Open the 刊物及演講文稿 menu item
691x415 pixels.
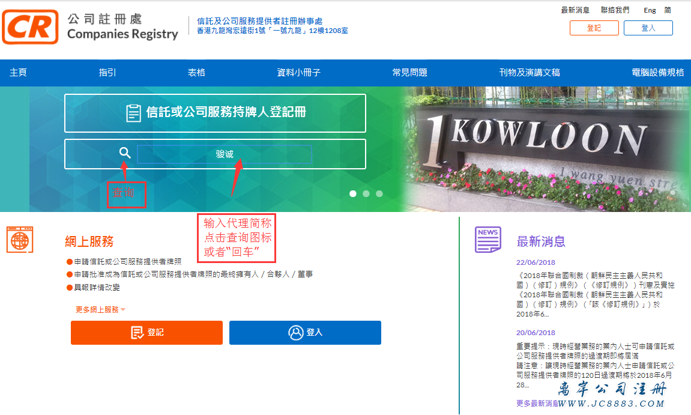coord(530,72)
